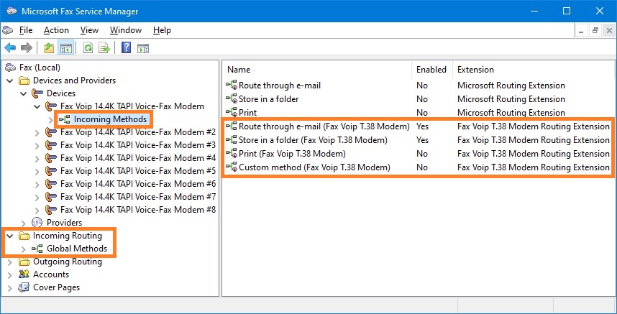Collapse the Devices and Providers node
The height and width of the screenshot is (314, 617).
point(10,80)
